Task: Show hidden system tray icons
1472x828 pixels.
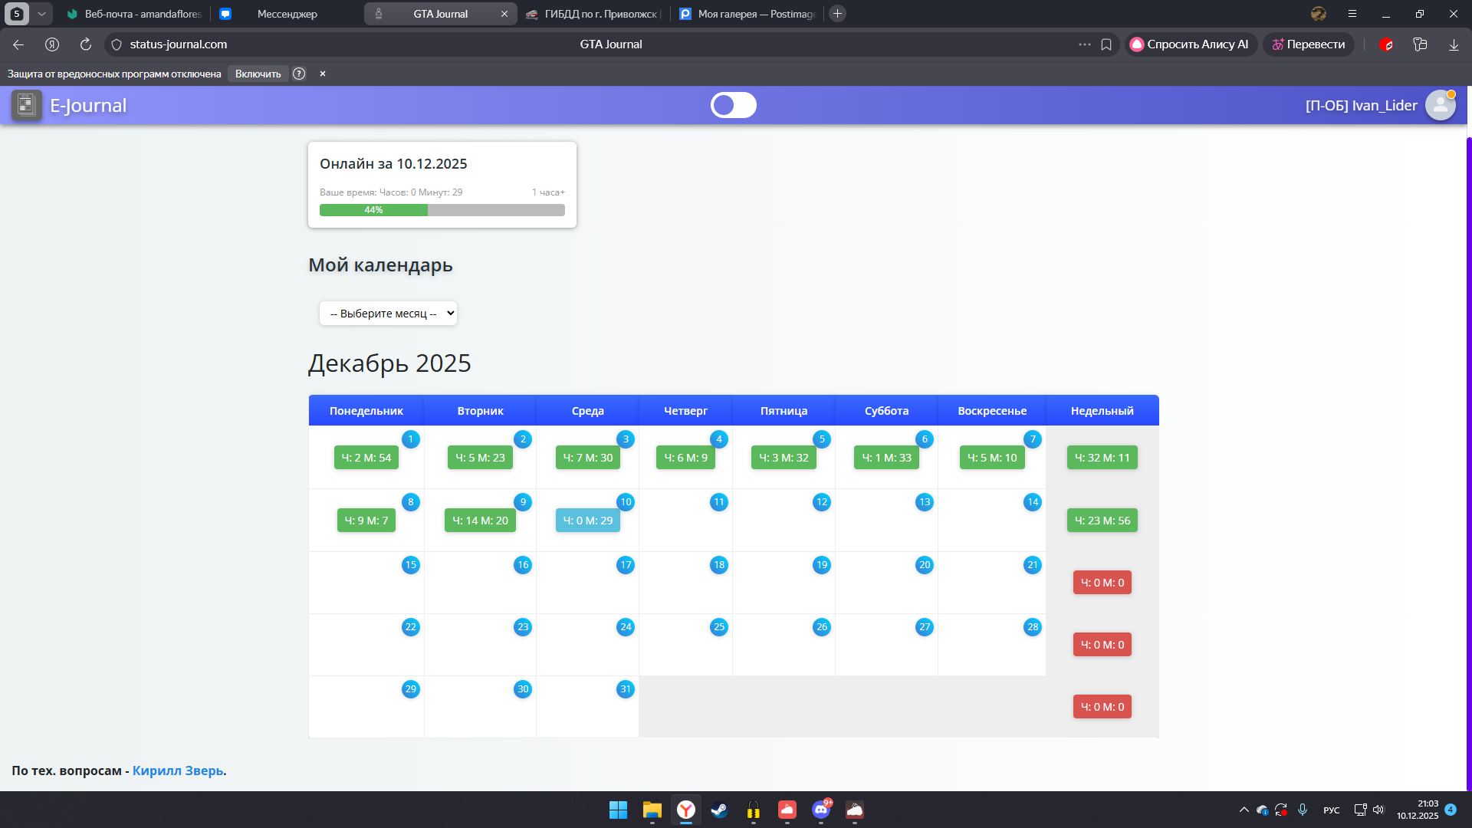Action: 1244,810
